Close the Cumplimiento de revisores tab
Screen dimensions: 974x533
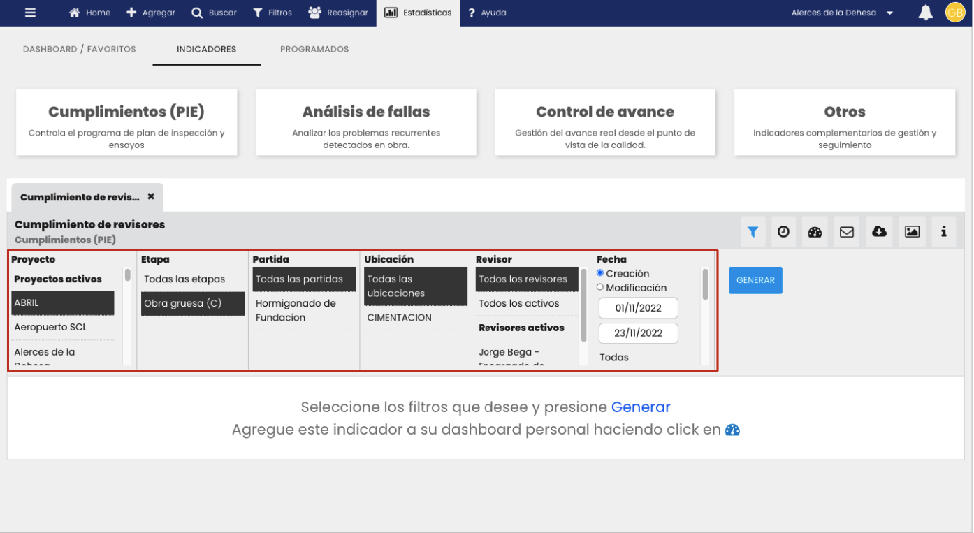click(x=151, y=197)
